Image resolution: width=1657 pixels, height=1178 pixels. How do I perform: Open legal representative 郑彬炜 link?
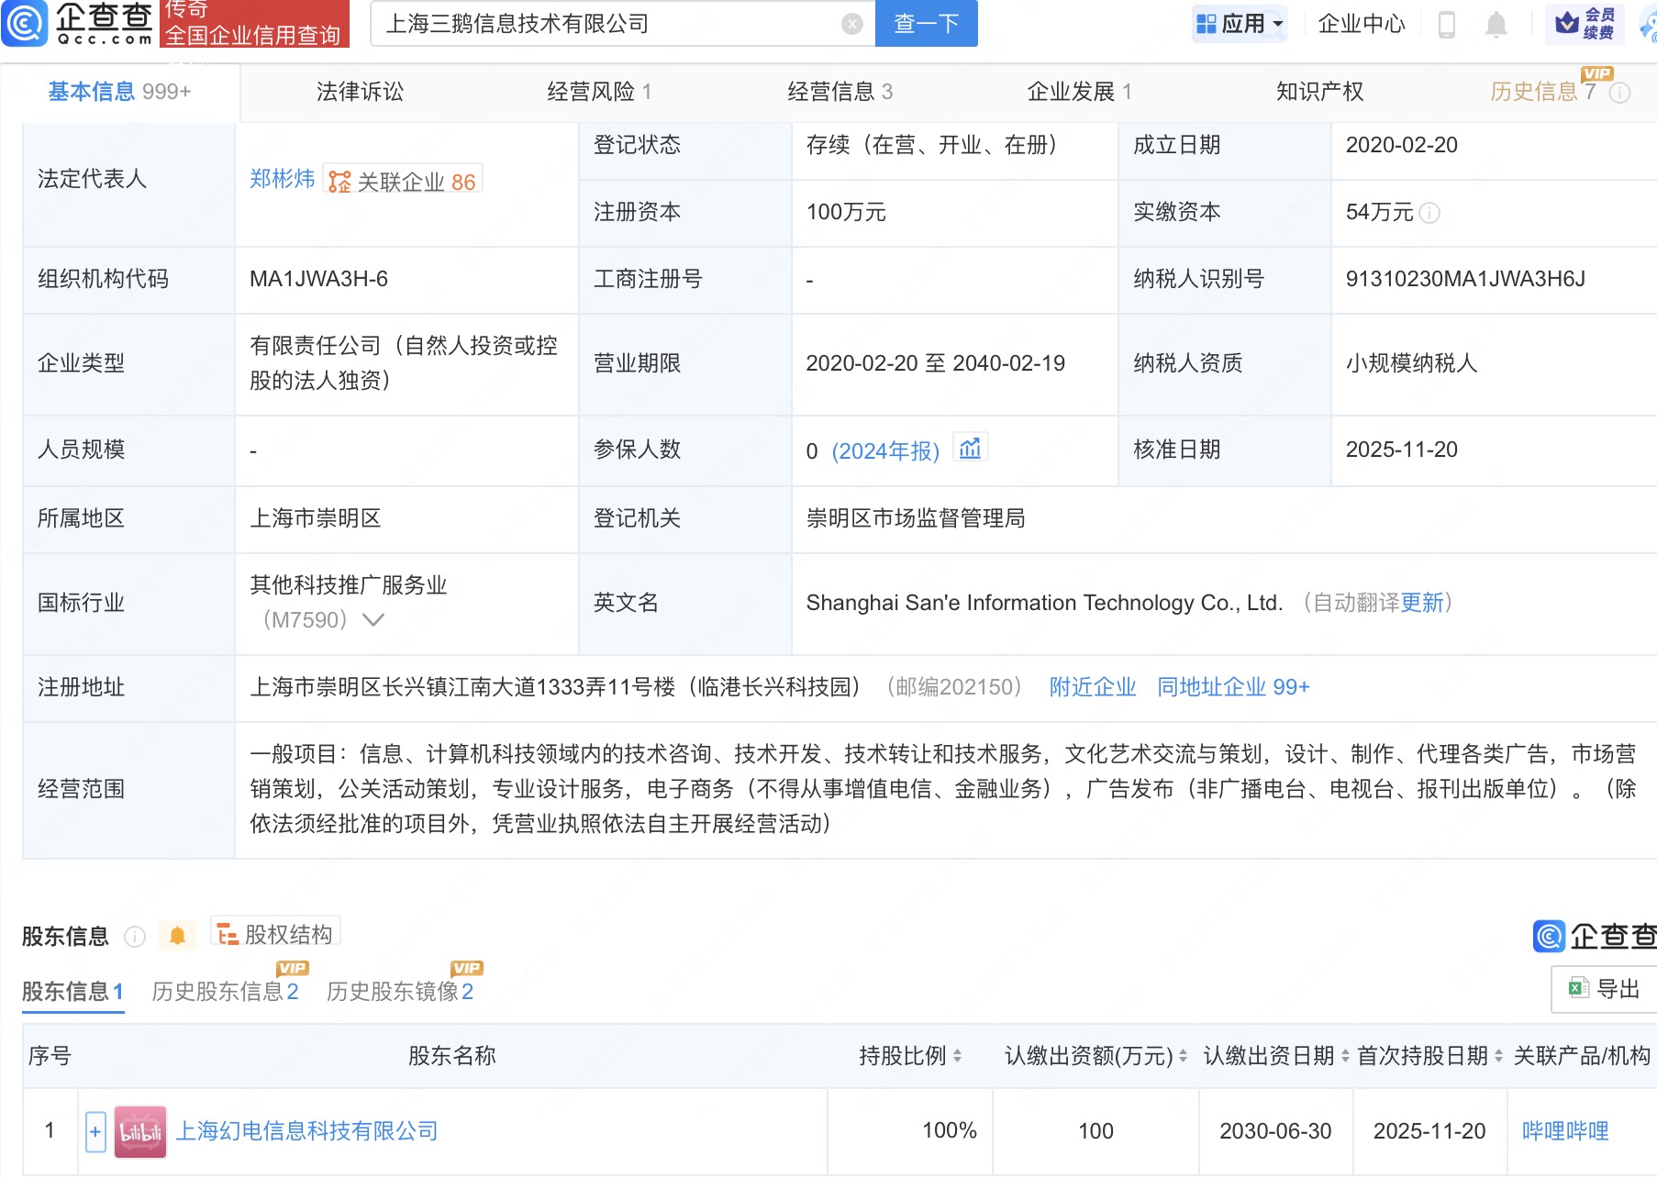click(x=282, y=179)
